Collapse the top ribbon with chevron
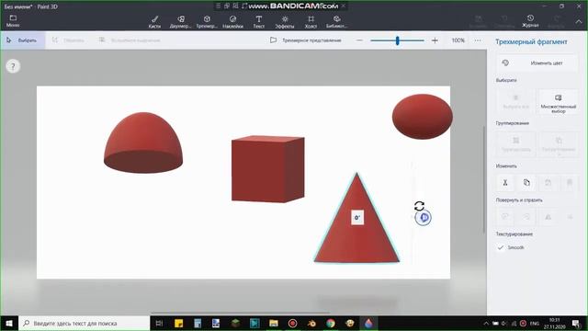The height and width of the screenshot is (331, 588). pos(579,22)
